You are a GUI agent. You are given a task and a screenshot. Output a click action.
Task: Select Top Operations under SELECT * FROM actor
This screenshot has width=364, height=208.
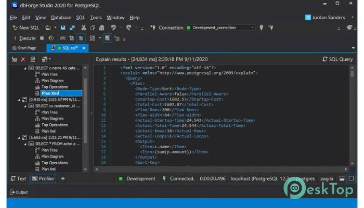[x=55, y=163]
